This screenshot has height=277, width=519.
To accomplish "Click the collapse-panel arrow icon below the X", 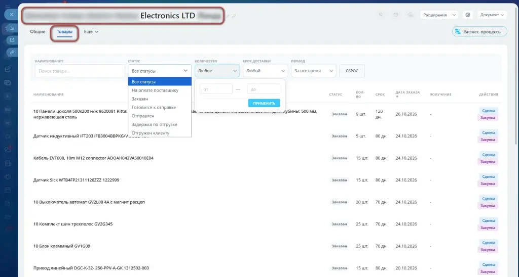I will pos(11,28).
